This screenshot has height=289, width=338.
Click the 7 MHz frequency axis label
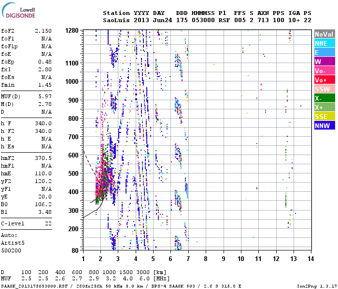click(188, 259)
